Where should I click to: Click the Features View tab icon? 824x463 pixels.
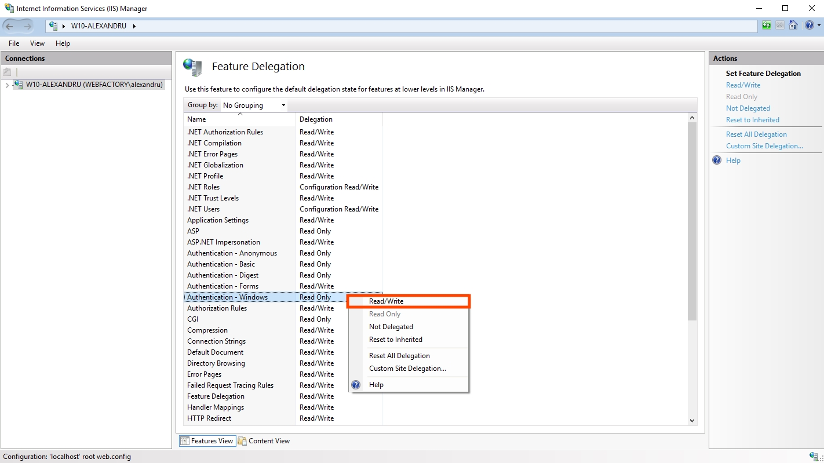tap(185, 441)
